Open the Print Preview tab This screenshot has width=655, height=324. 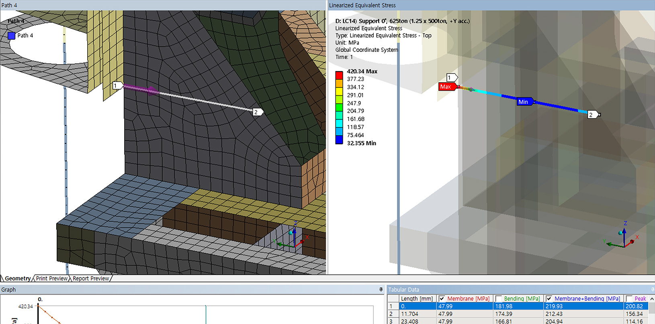pyautogui.click(x=52, y=278)
